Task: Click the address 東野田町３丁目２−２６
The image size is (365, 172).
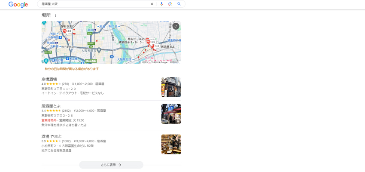Action: [57, 115]
